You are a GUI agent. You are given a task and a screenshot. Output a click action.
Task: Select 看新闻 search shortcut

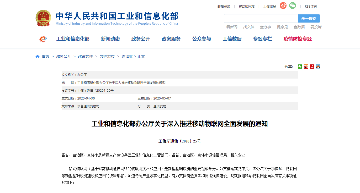click(232, 27)
